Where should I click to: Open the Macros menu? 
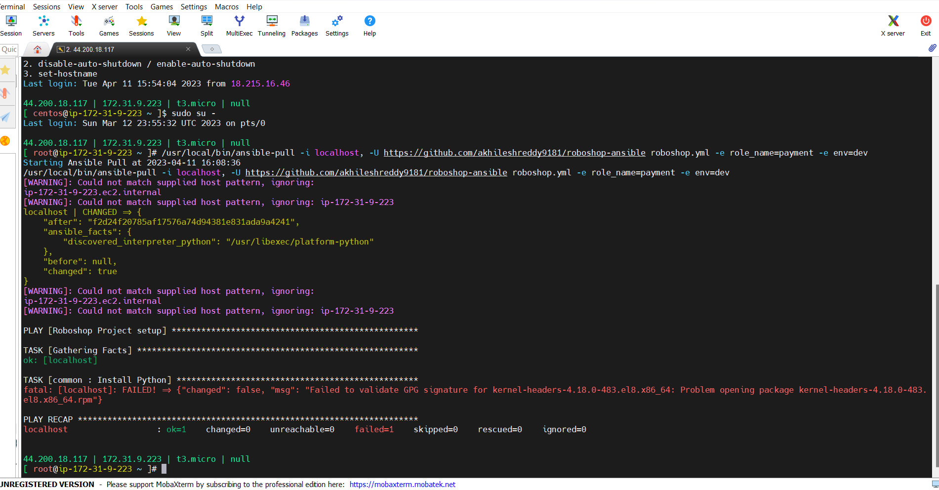point(227,6)
